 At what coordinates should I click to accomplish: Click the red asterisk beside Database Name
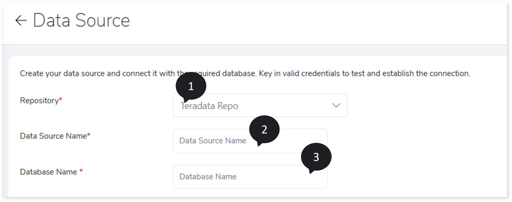[x=81, y=172]
